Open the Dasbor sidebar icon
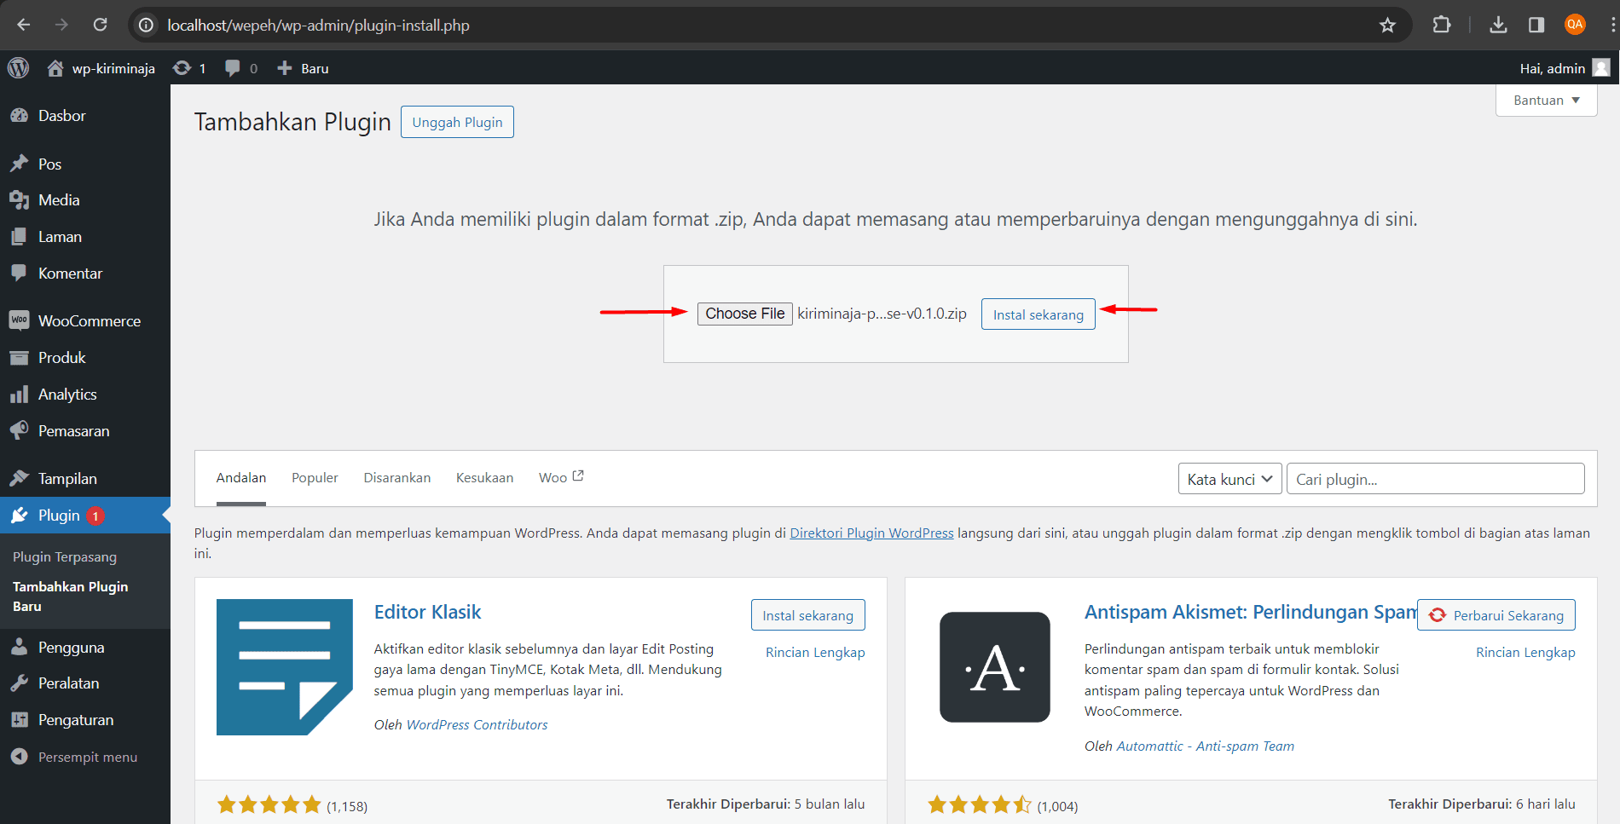The image size is (1620, 824). click(x=20, y=115)
